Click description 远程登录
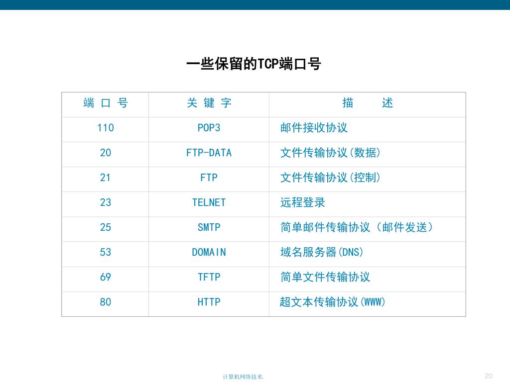 302,202
